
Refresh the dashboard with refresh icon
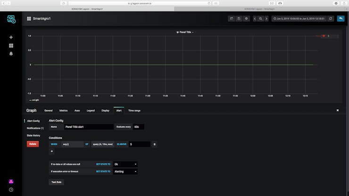click(x=331, y=19)
